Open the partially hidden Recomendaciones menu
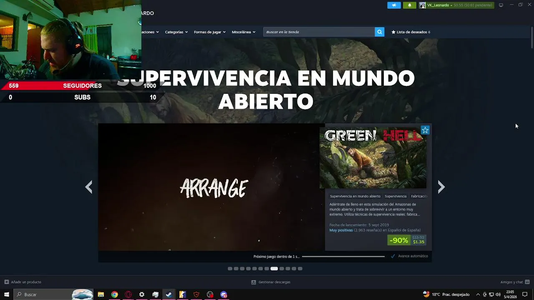This screenshot has width=534, height=300. pos(150,32)
